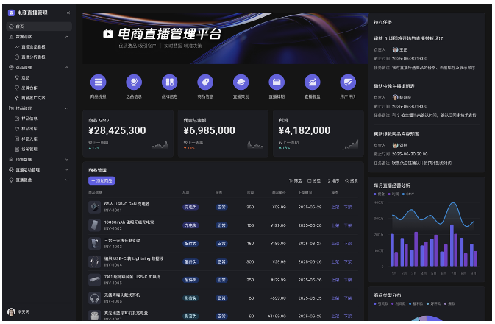This screenshot has width=495, height=324.
Task: Collapse the 样品管理 sidebar section
Action: pyautogui.click(x=67, y=108)
